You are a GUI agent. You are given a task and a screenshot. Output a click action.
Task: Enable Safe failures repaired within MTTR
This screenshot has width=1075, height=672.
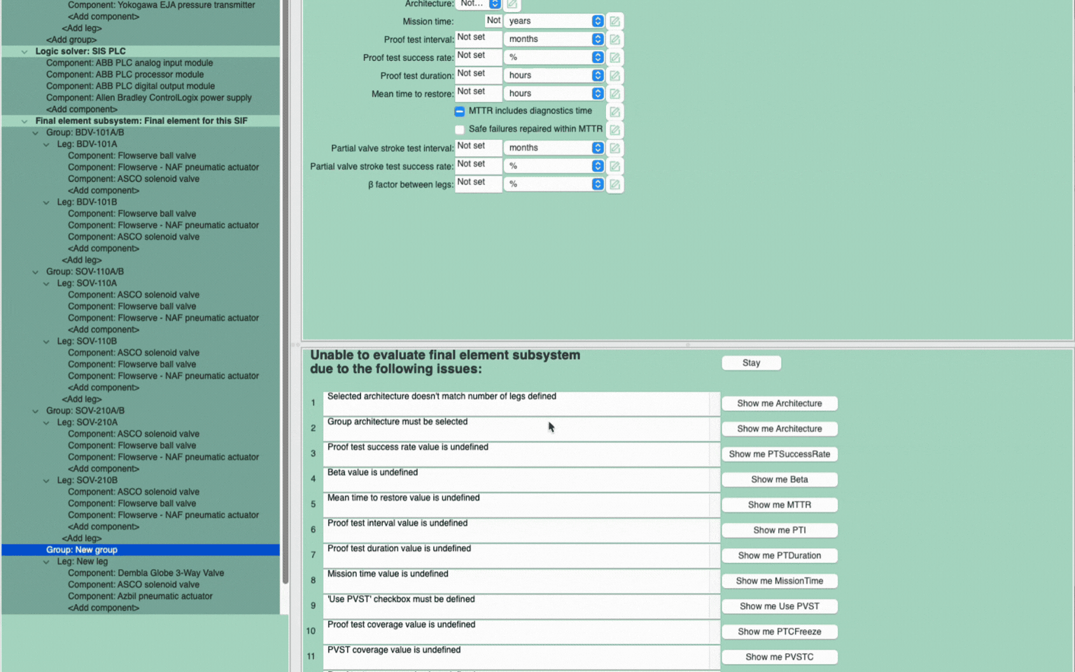pos(460,129)
